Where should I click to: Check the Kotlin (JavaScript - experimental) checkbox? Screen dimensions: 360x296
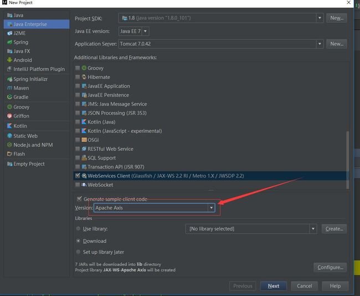[x=78, y=131]
